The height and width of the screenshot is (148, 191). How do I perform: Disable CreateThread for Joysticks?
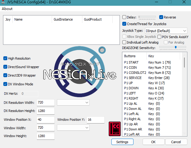coord(124,24)
